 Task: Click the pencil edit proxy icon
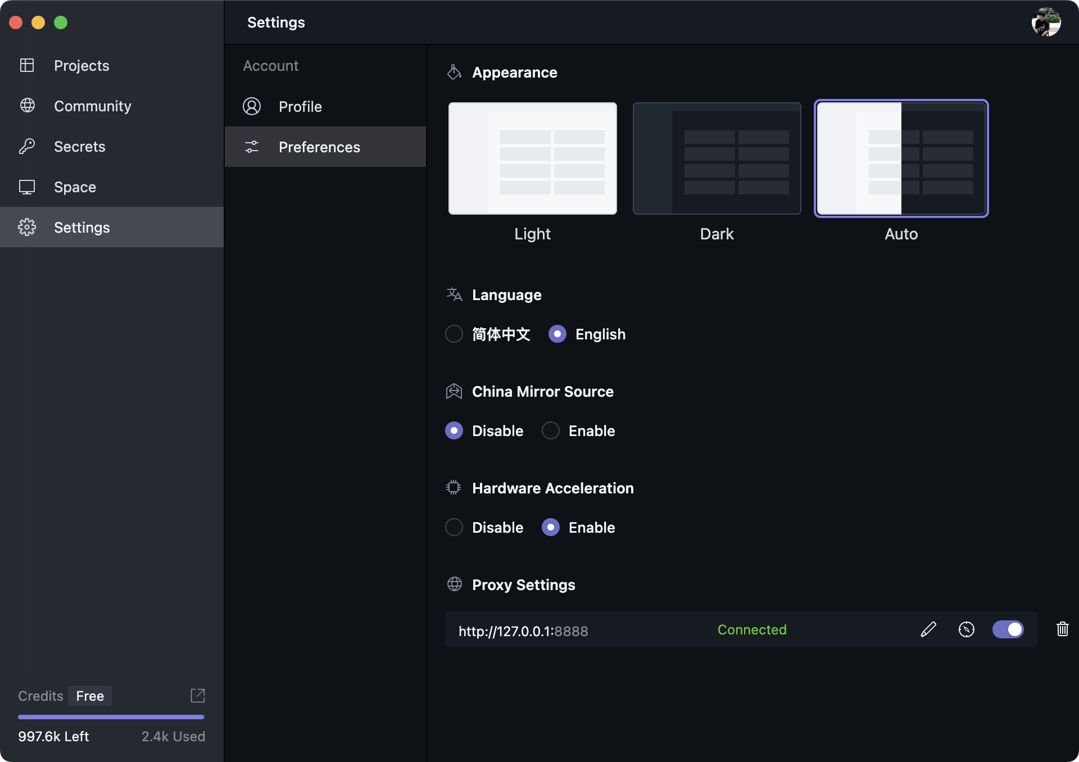coord(928,629)
